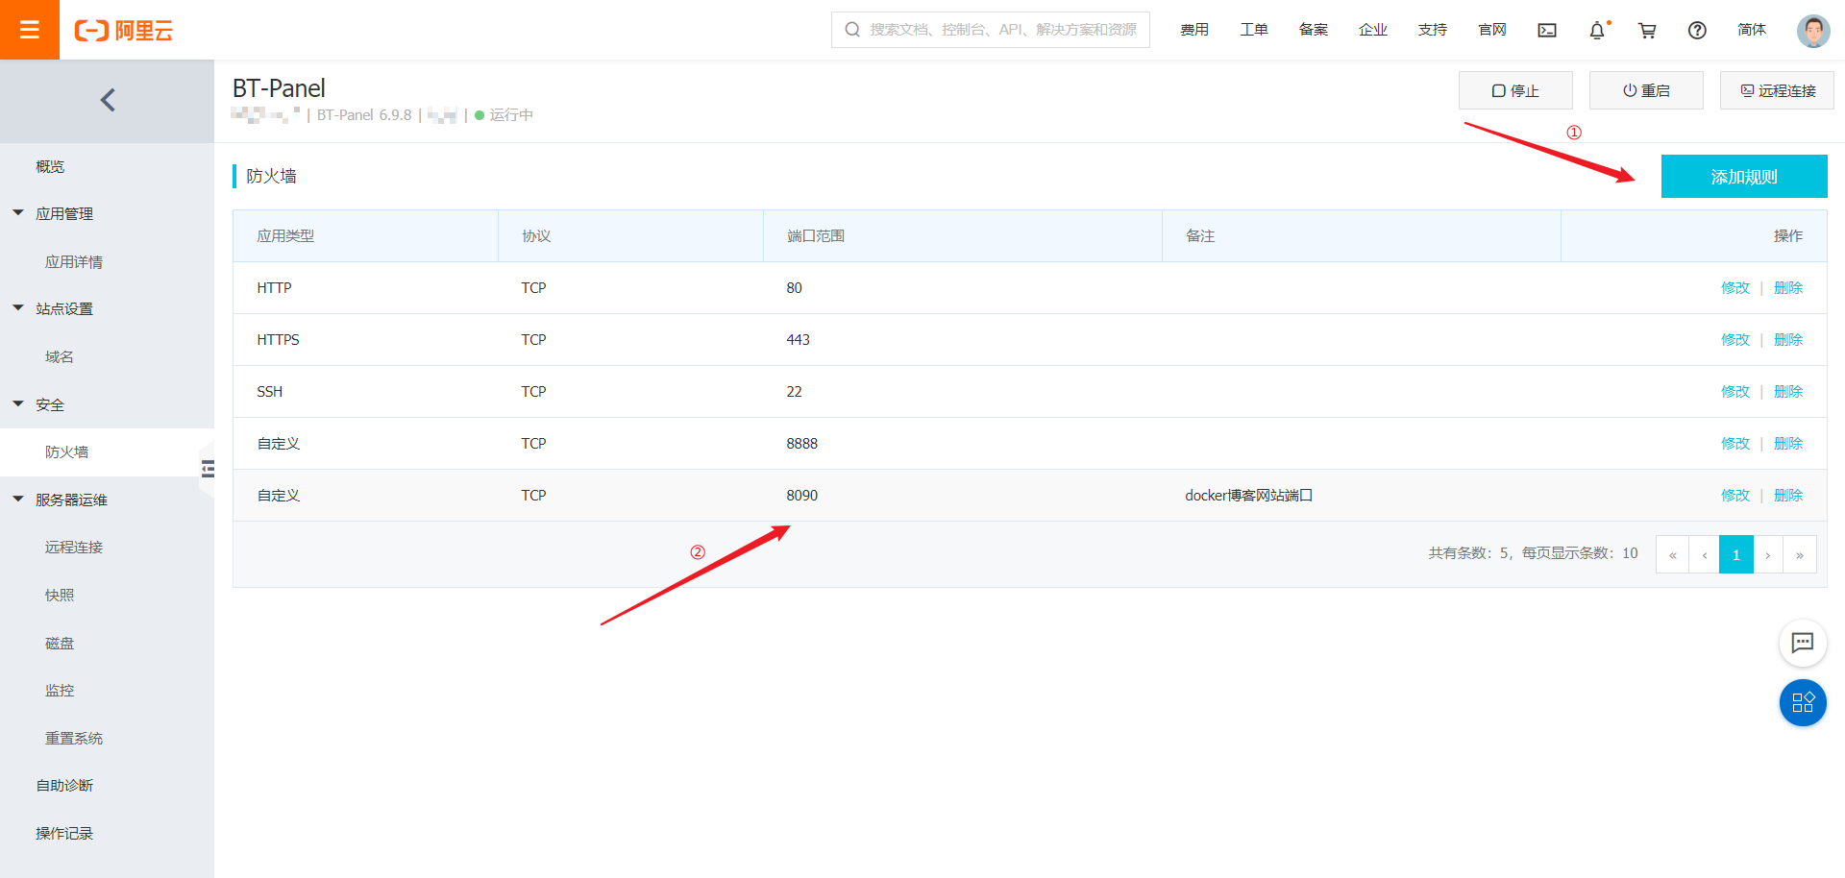Viewport: 1845px width, 878px height.
Task: Open 备案 in the top navigation
Action: 1314,30
